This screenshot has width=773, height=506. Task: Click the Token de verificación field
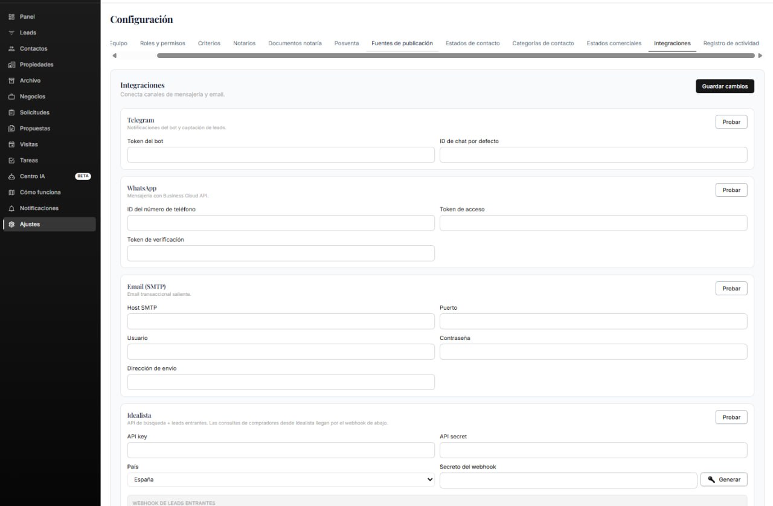point(281,253)
